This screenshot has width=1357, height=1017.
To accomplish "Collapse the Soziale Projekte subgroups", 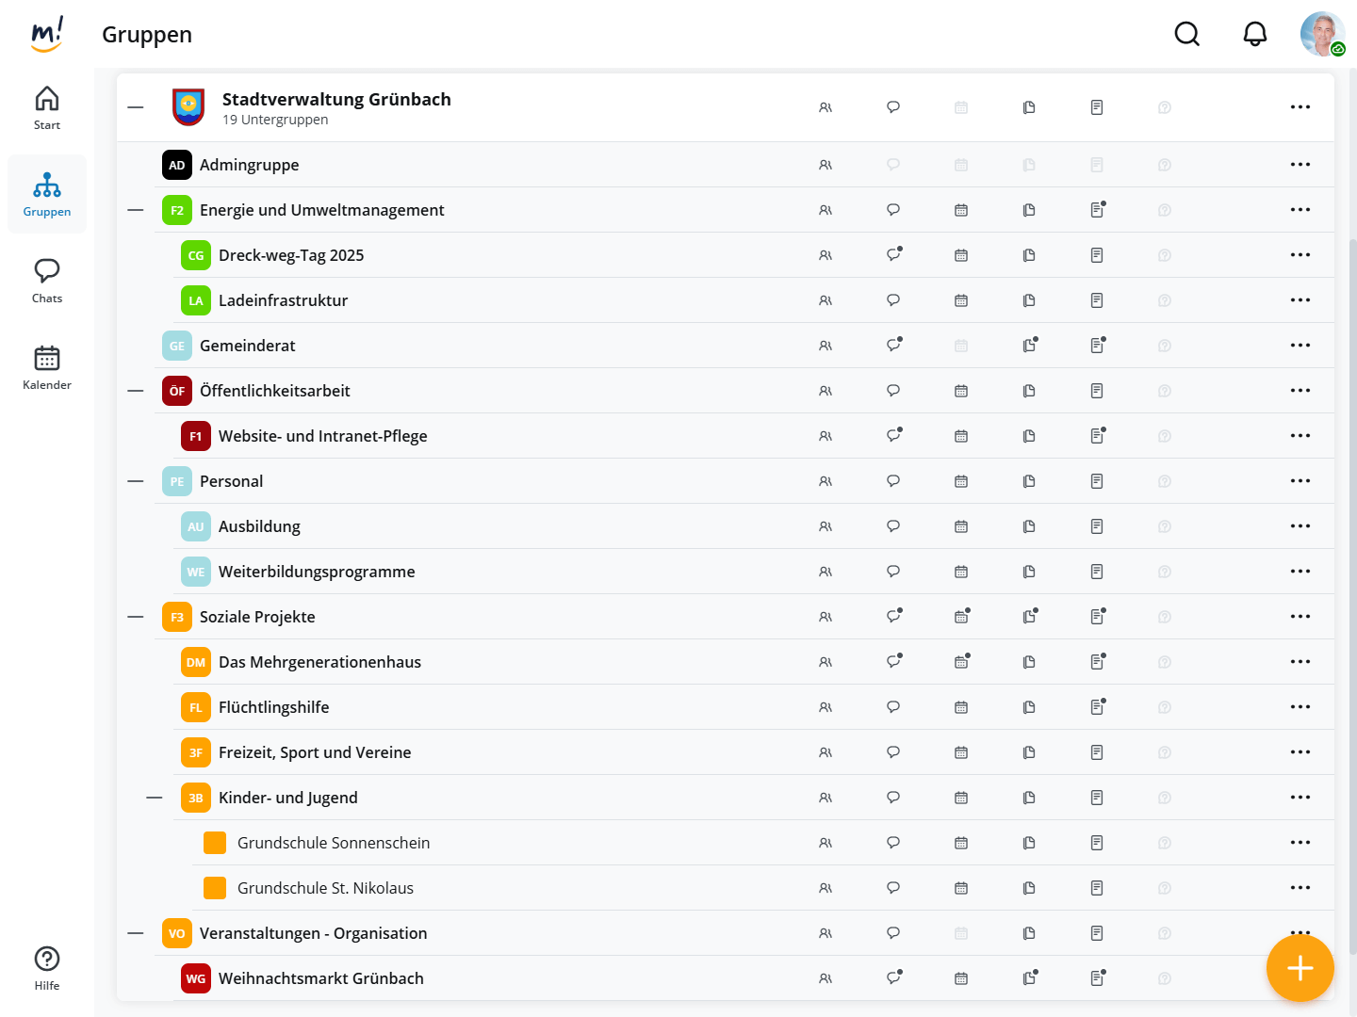I will pyautogui.click(x=136, y=617).
